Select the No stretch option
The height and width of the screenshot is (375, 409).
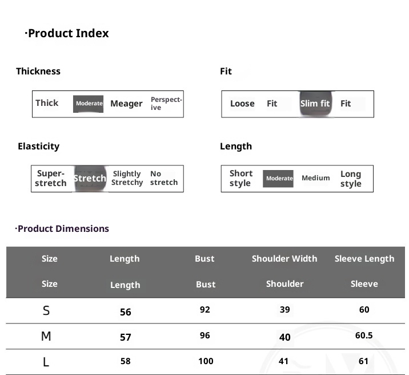coord(163,178)
